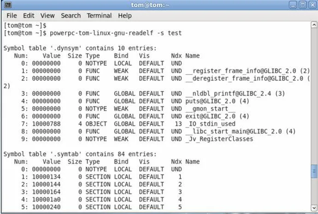Click the value '10000240' in symtab
This screenshot has height=214, width=318.
point(46,207)
